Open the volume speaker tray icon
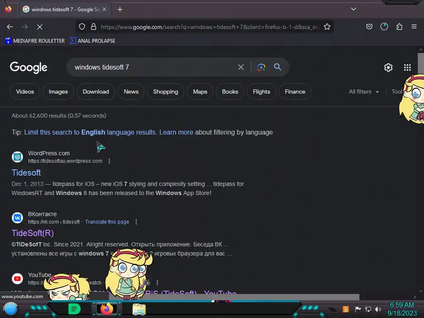The height and width of the screenshot is (318, 424). [378, 309]
